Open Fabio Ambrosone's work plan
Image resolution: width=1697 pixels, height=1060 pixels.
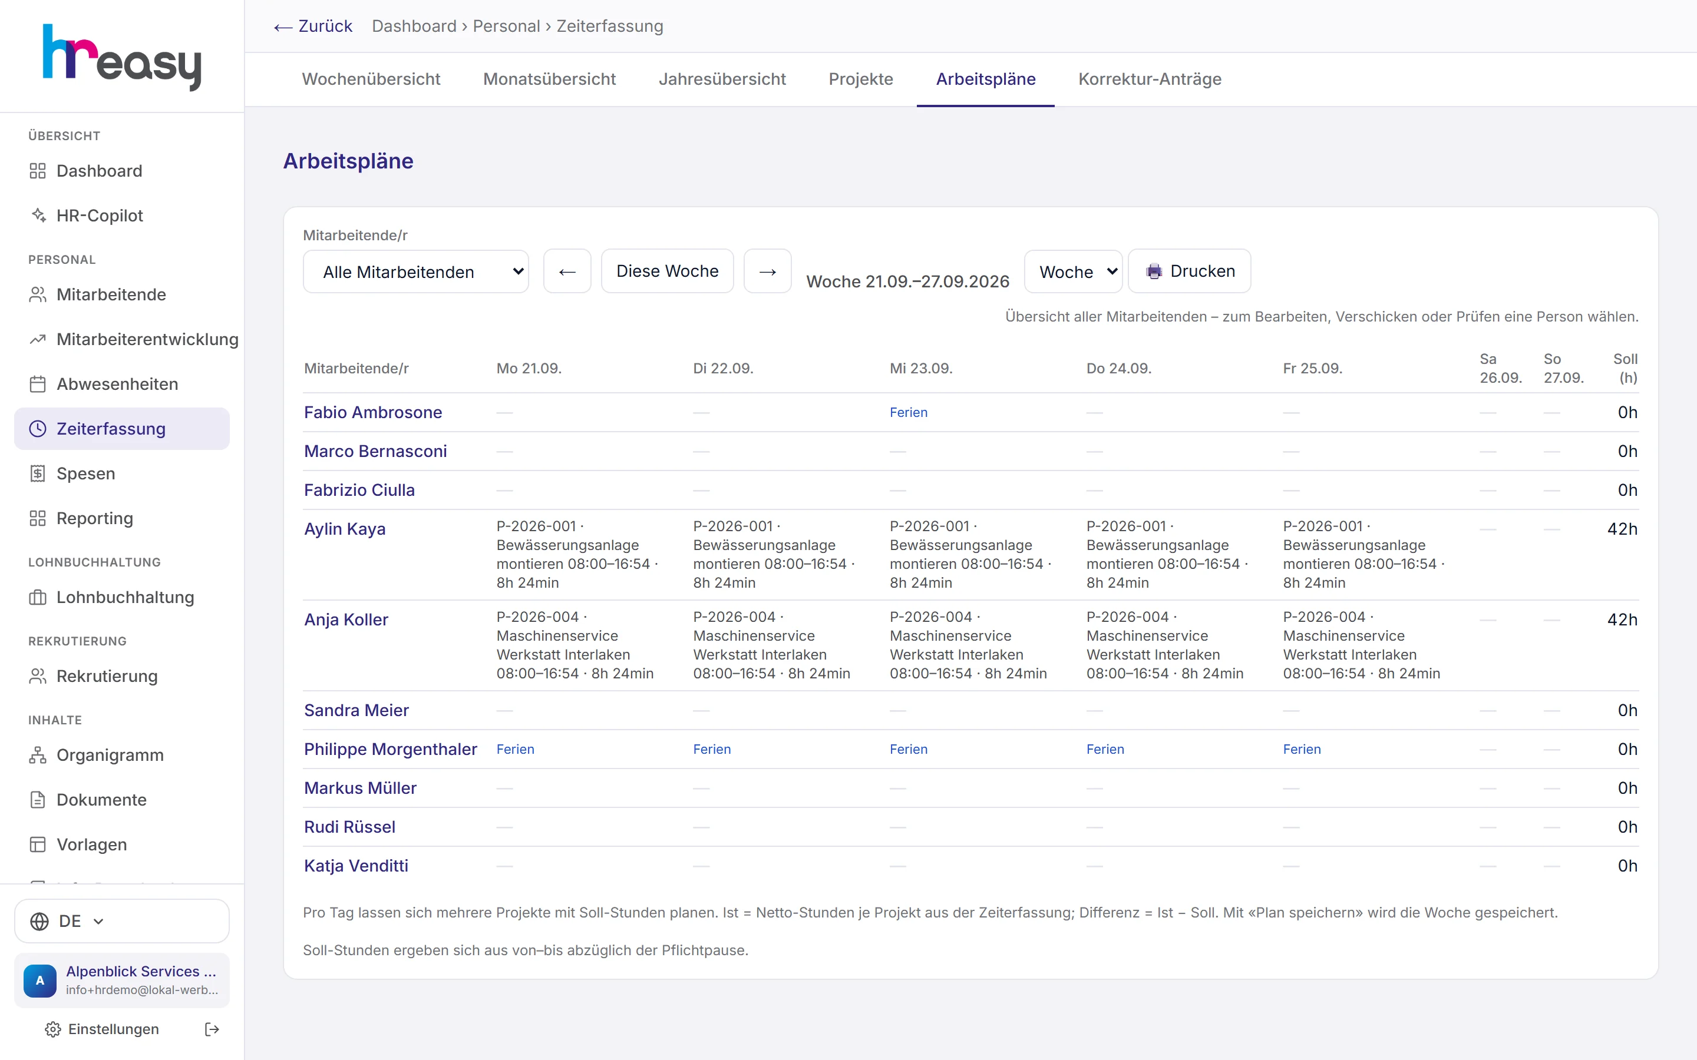click(372, 413)
